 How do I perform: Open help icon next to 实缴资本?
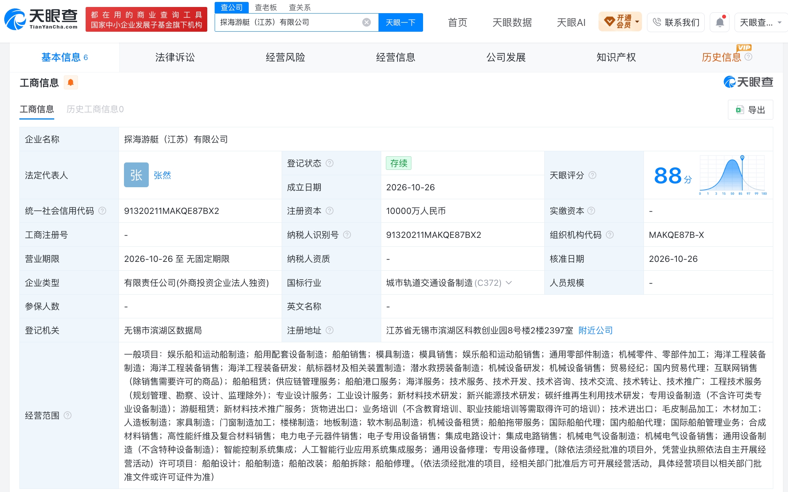click(x=591, y=211)
